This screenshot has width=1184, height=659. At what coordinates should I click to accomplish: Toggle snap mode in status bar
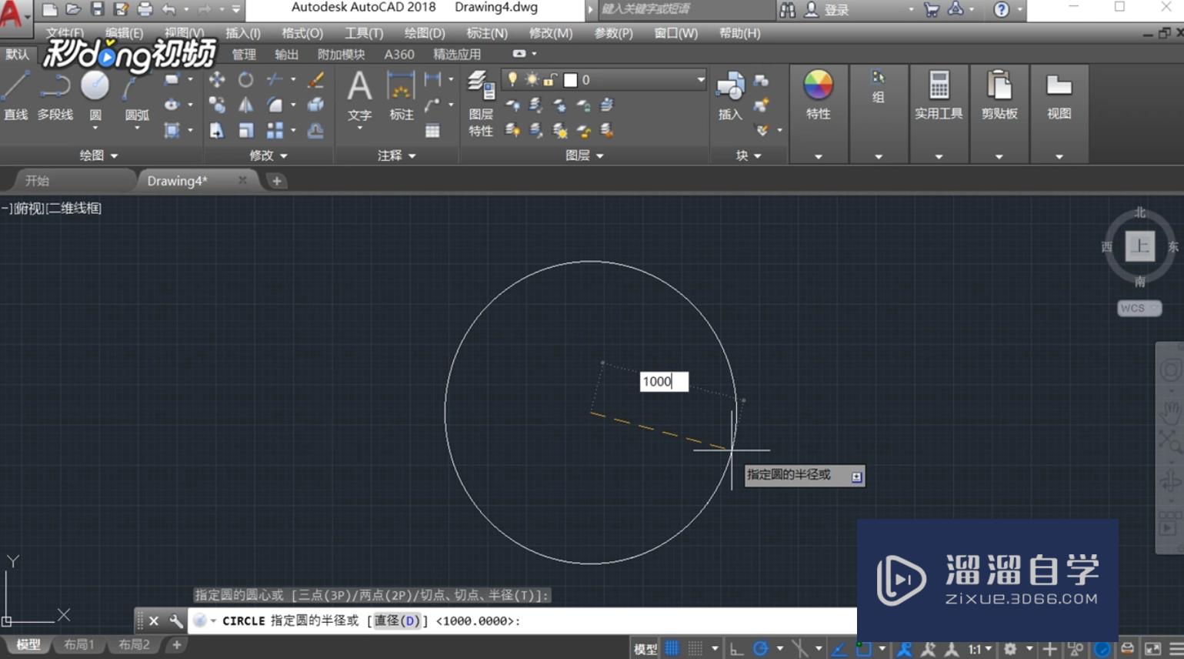pyautogui.click(x=695, y=649)
